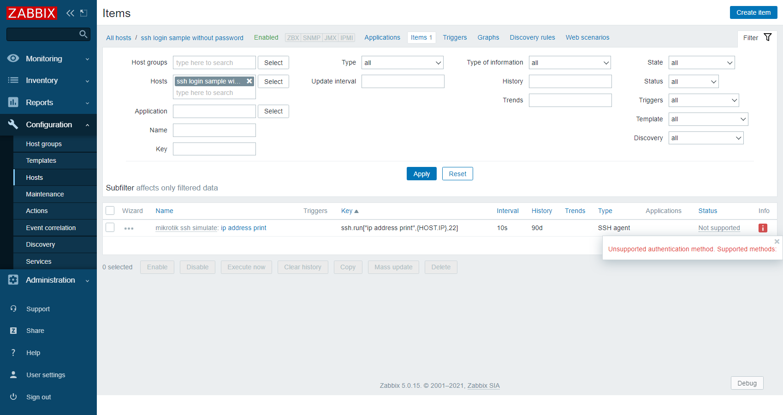
Task: Toggle kiosk mode sidebar icon
Action: tap(83, 13)
